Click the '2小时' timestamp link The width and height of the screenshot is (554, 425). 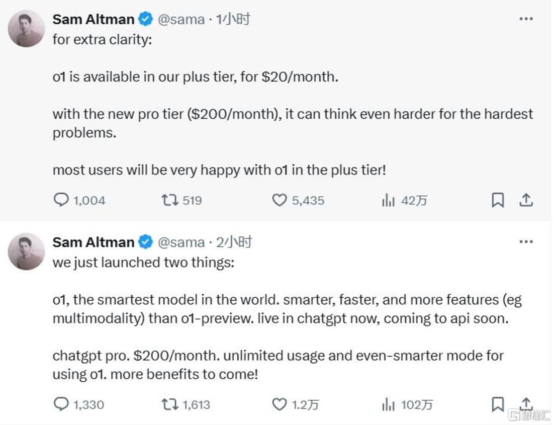point(234,242)
